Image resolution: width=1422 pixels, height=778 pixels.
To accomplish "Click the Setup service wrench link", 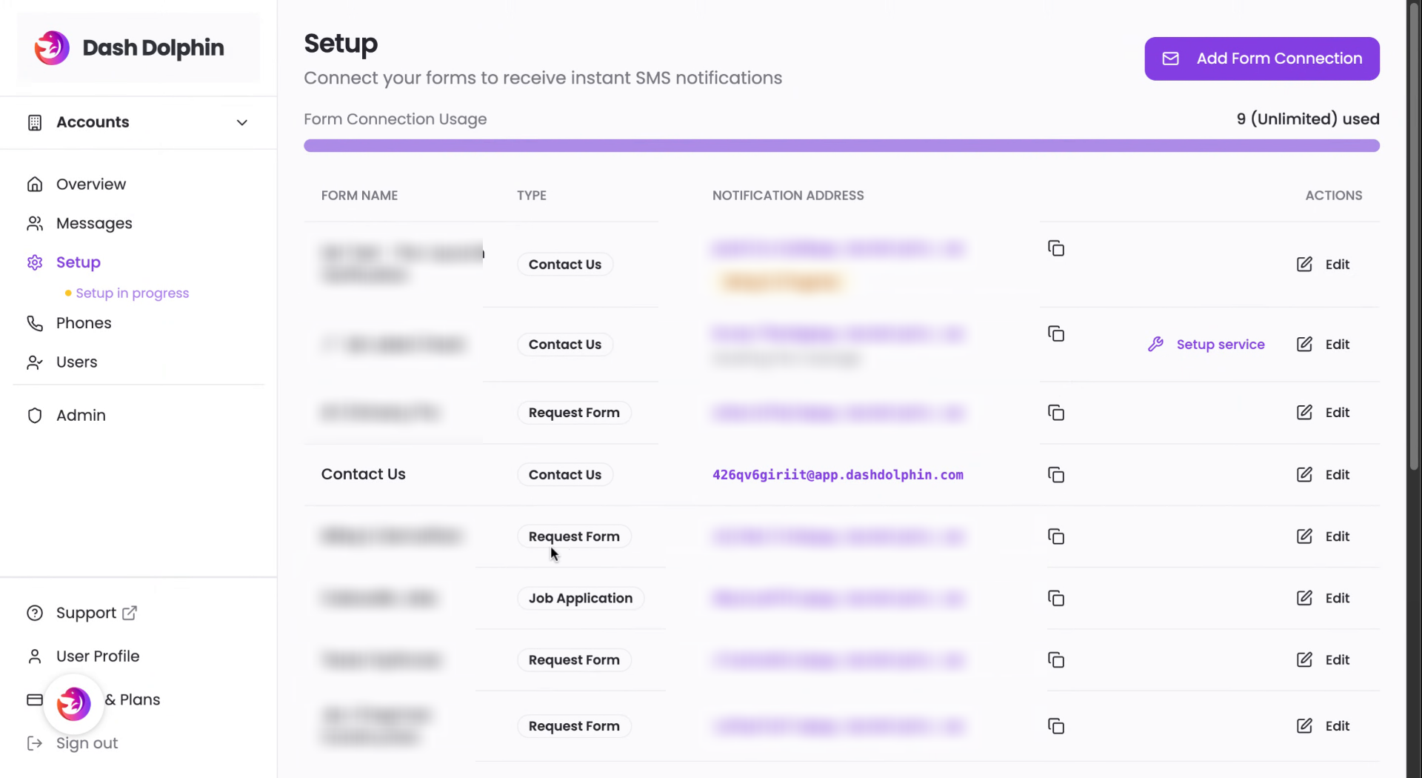I will pyautogui.click(x=1206, y=344).
